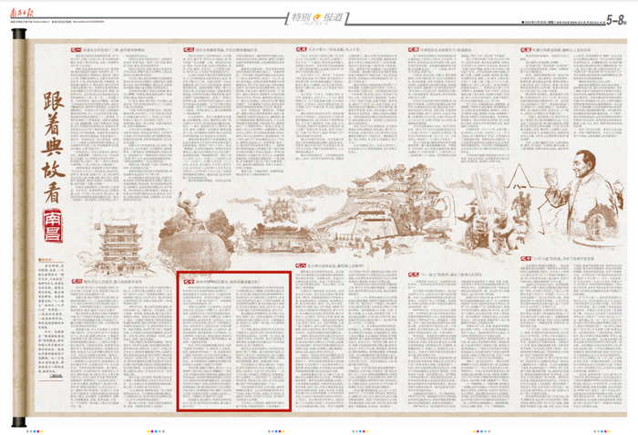This screenshot has width=638, height=435.
Task: Click the red 之六 article tag
Action: [x=77, y=282]
